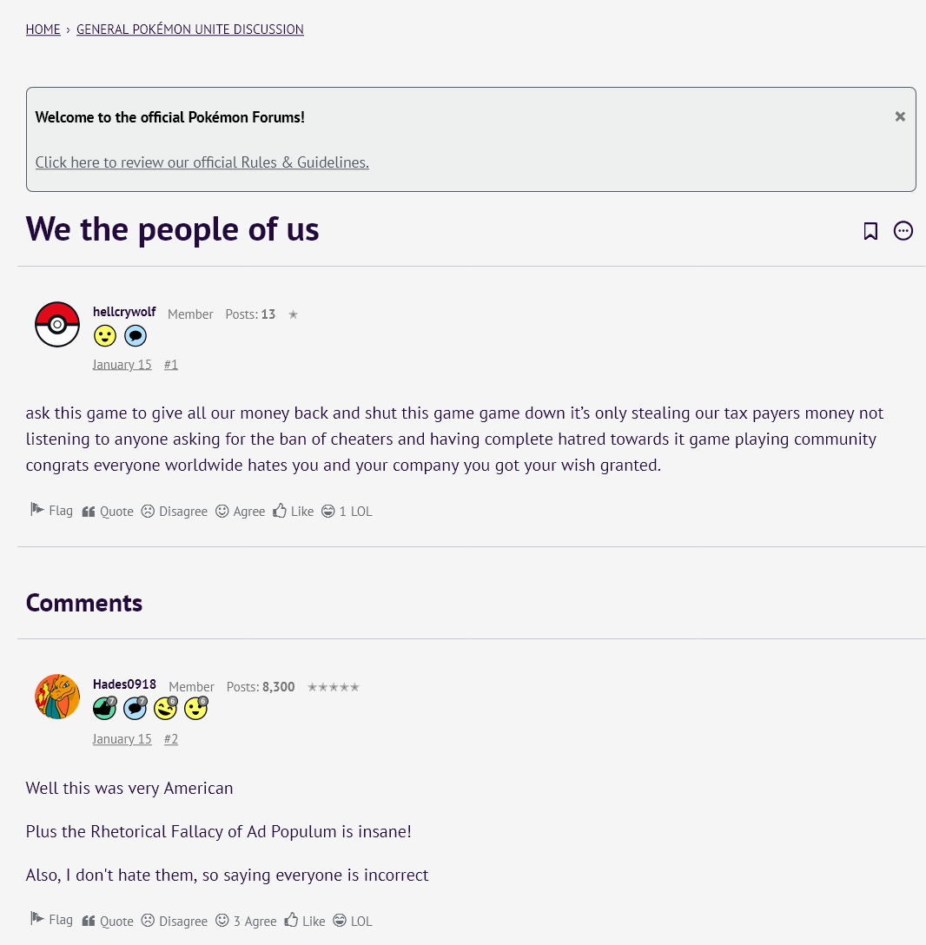
Task: Toggle Like on the original post
Action: click(x=293, y=511)
